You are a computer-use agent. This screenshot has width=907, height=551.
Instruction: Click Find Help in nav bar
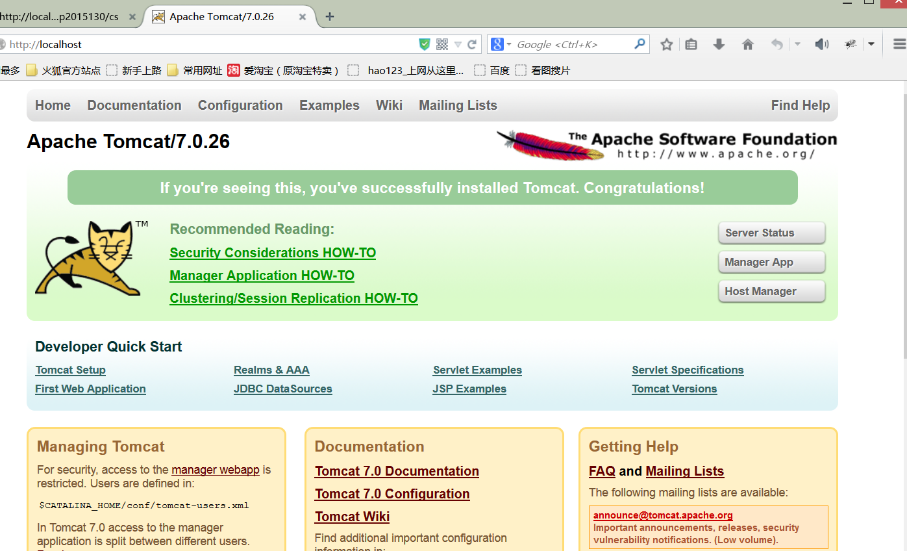[800, 105]
